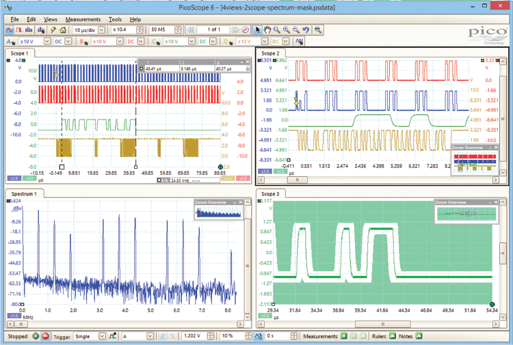Click the Spectrum 1 view tab
The image size is (513, 345).
[23, 194]
